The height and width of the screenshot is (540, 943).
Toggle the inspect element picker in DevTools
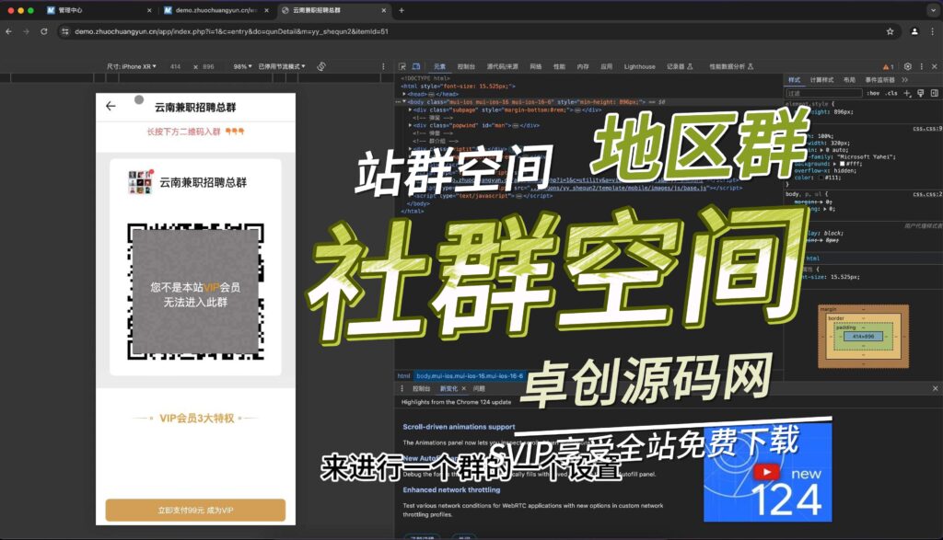click(x=402, y=66)
